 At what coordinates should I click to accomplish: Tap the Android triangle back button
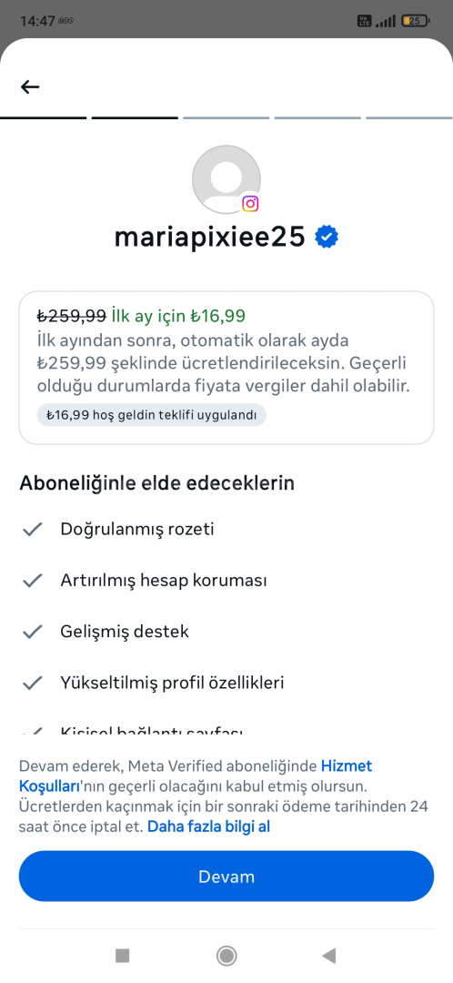point(329,956)
